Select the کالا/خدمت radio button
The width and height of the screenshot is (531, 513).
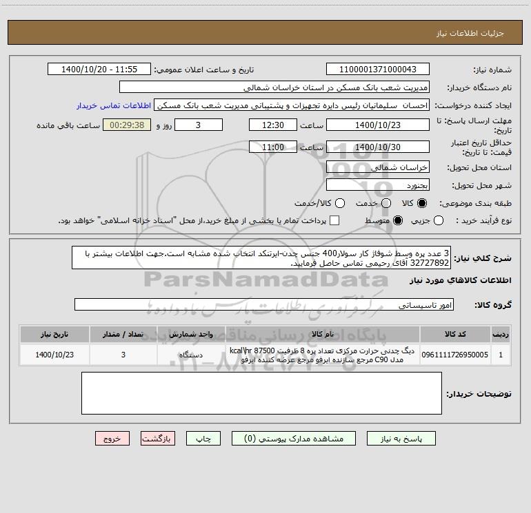(x=340, y=203)
